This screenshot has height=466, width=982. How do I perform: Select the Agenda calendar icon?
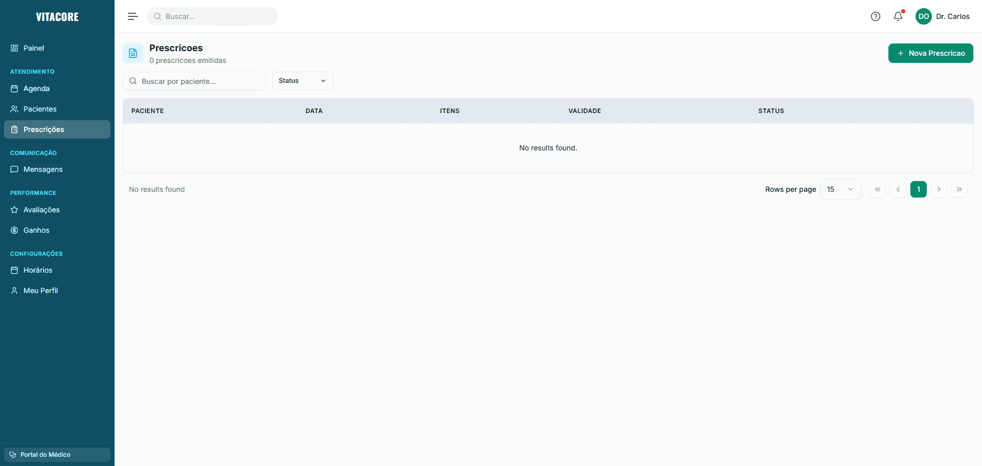(x=14, y=88)
